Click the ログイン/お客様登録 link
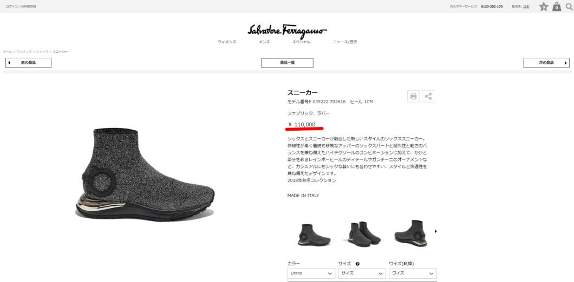Image resolution: width=574 pixels, height=282 pixels. tap(21, 6)
